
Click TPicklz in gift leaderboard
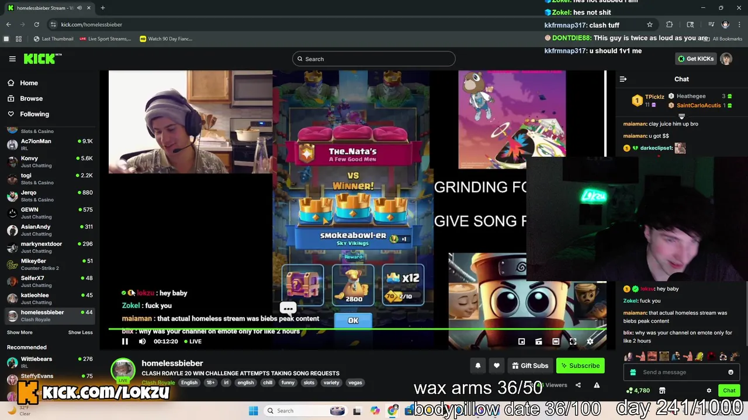click(654, 97)
